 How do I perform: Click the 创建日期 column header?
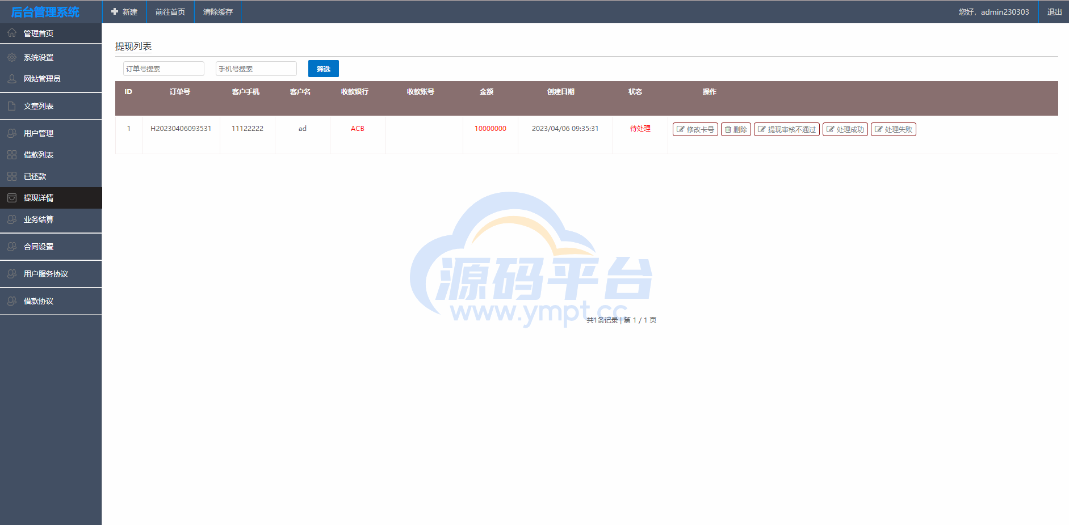point(561,91)
